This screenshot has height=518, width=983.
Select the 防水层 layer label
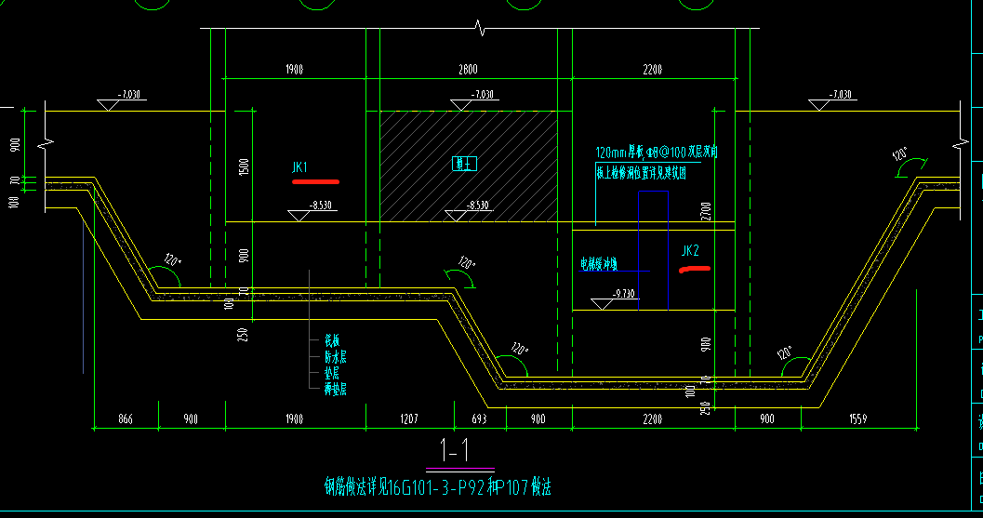[x=336, y=357]
